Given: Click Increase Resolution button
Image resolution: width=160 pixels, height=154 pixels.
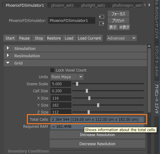Looking at the screenshot, I should pyautogui.click(x=97, y=135).
